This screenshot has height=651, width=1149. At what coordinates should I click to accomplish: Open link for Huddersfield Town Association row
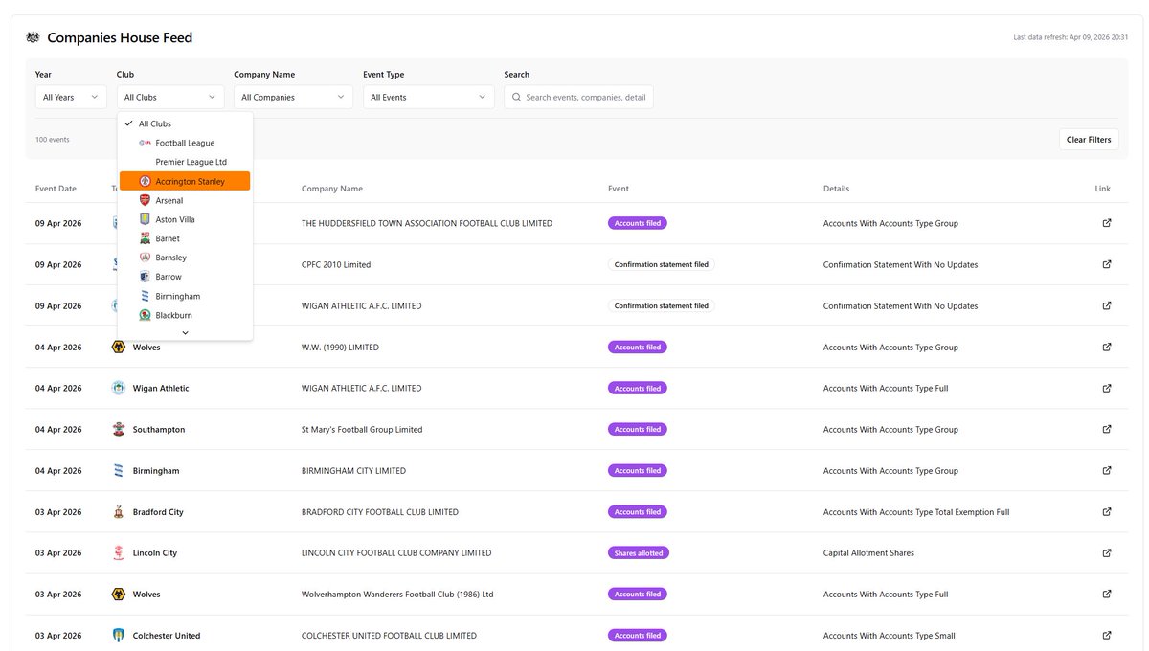coord(1107,223)
